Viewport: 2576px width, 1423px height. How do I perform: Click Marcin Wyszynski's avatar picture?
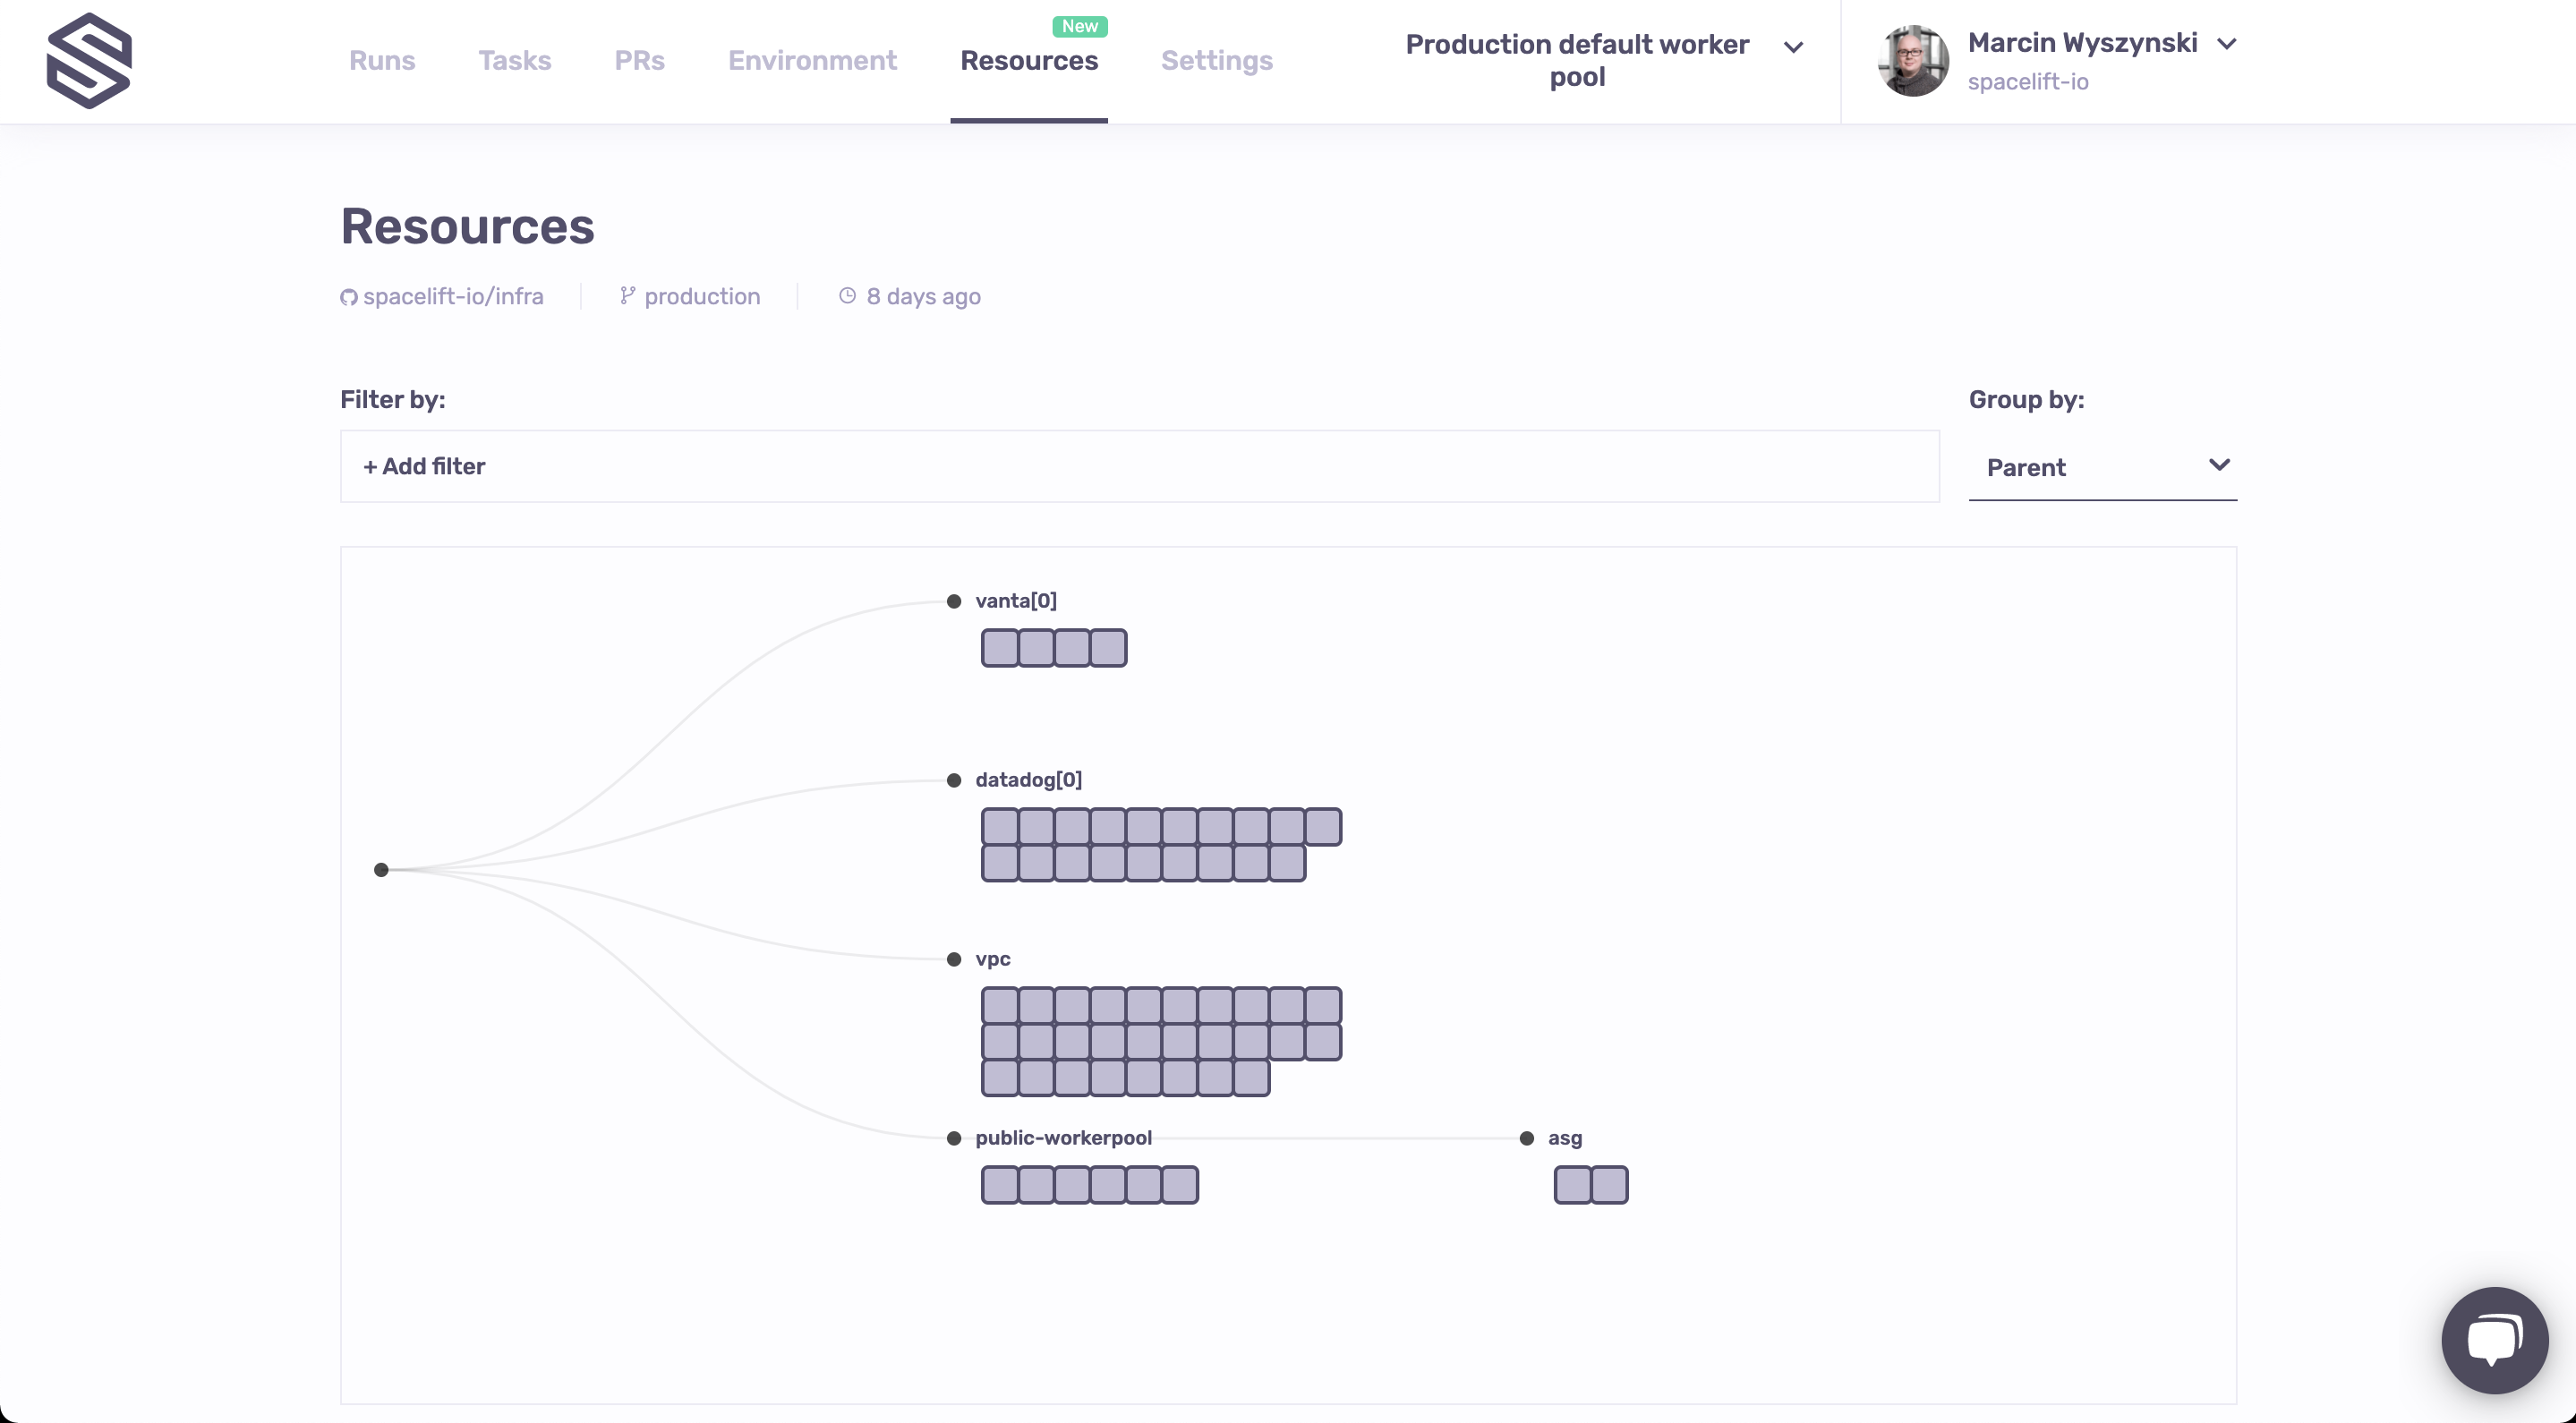1912,61
